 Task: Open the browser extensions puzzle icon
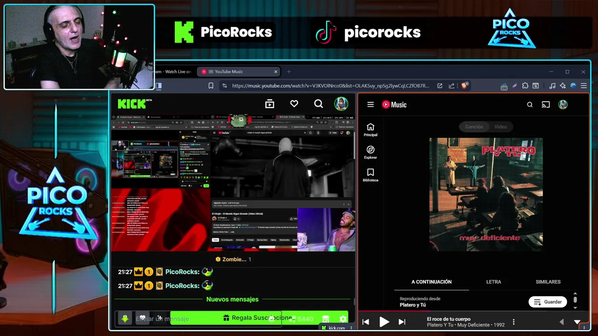click(x=525, y=85)
